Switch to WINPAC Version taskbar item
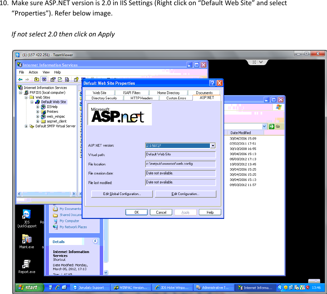The width and height of the screenshot is (327, 294). tap(131, 288)
